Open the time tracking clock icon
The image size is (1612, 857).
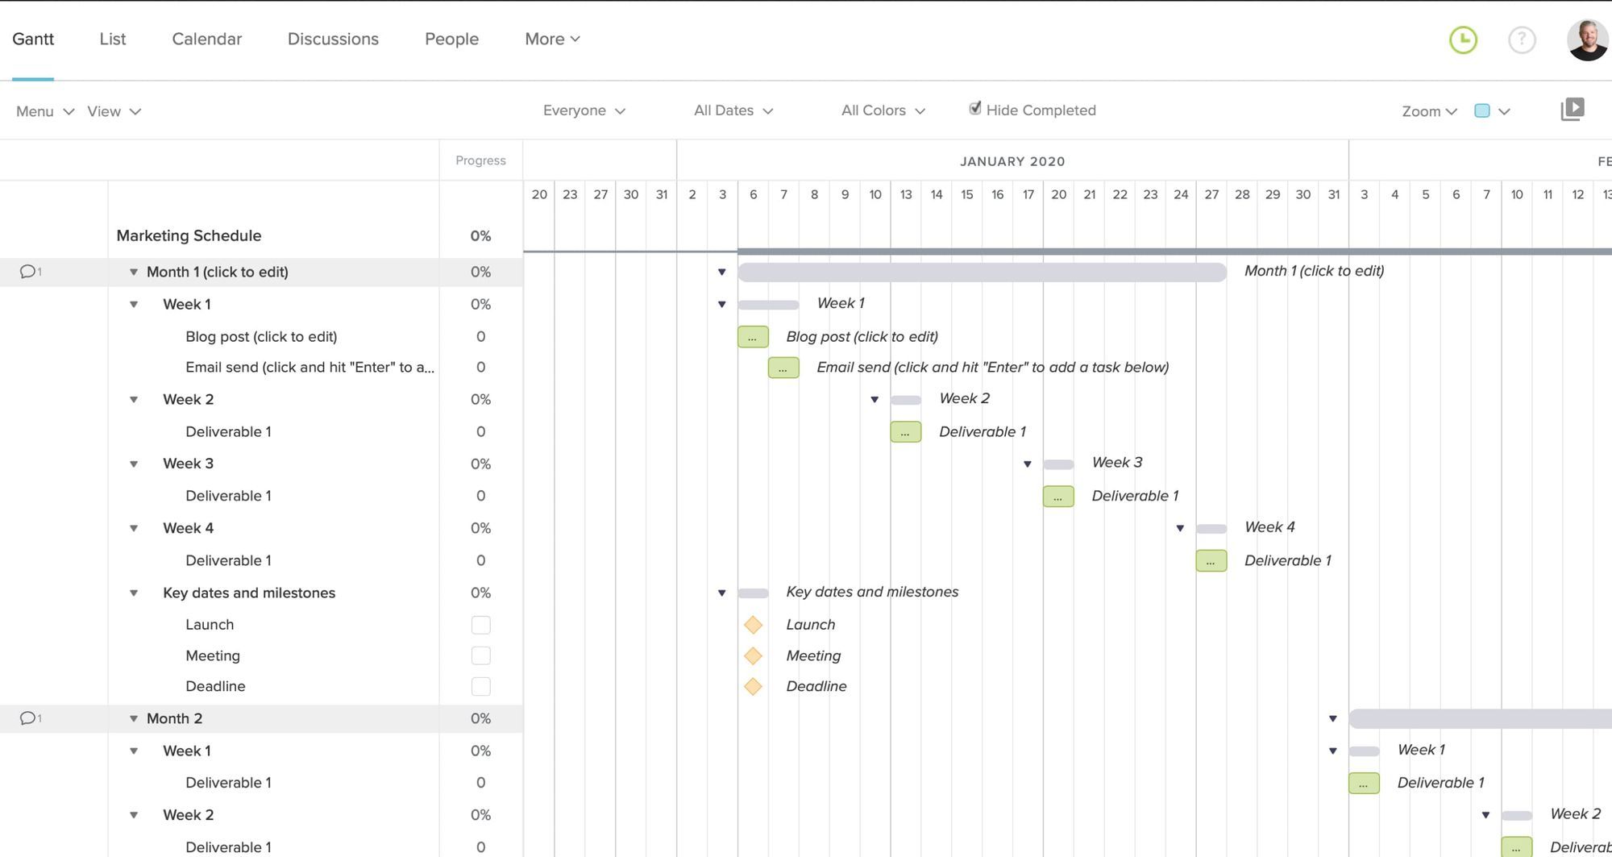(1462, 40)
